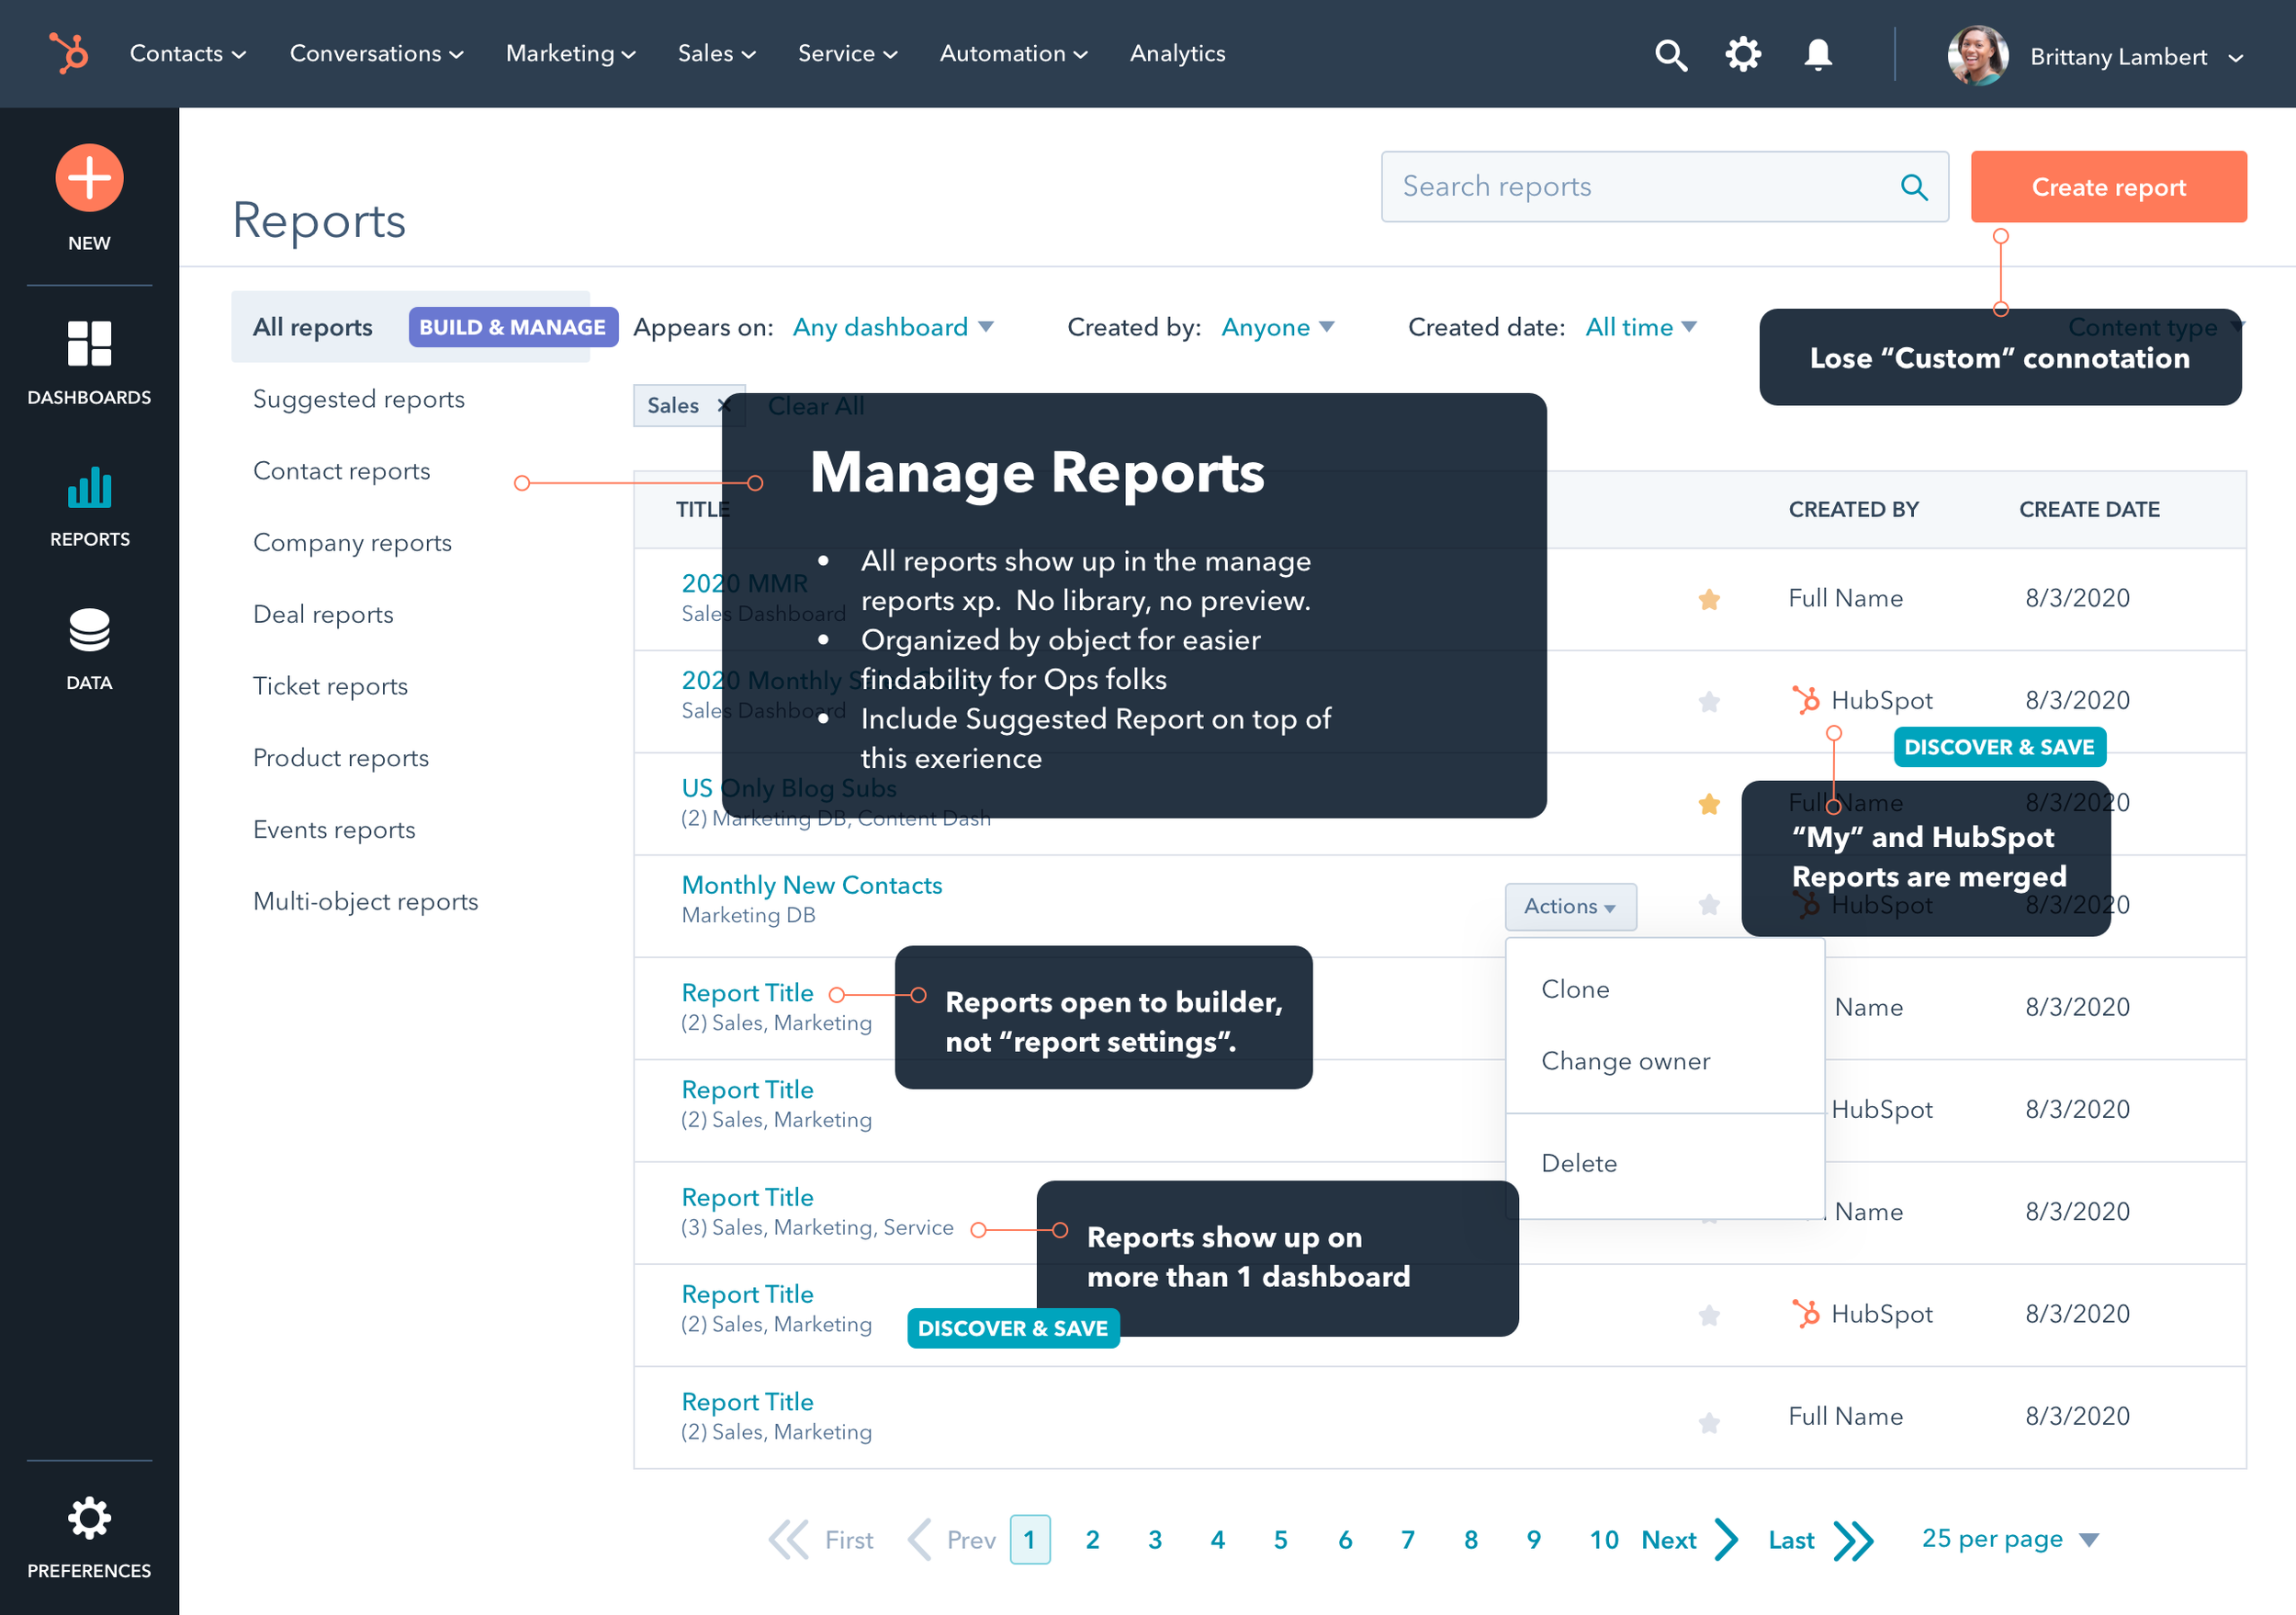2296x1615 pixels.
Task: Open Dashboards from the left sidebar
Action: 89,342
